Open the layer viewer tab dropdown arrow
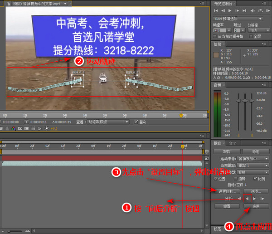This screenshot has width=272, height=234. point(65,4)
